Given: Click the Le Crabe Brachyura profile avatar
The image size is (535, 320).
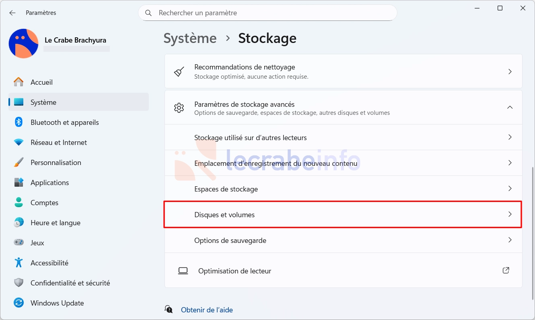Looking at the screenshot, I should [23, 43].
